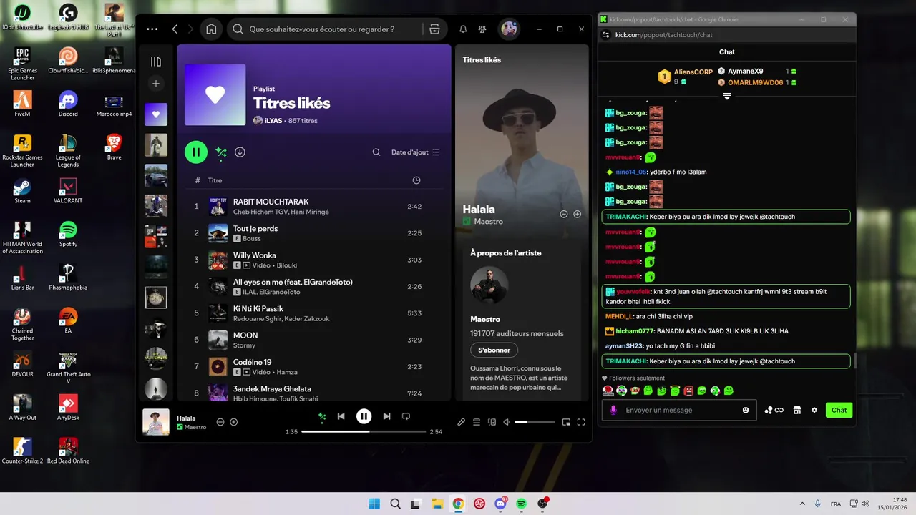Select the Liked Songs heart tile in sidebar
The width and height of the screenshot is (916, 515).
pyautogui.click(x=156, y=114)
